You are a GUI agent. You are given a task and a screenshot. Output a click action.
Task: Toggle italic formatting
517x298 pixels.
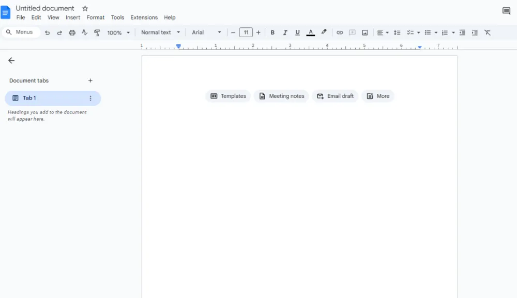coord(285,32)
